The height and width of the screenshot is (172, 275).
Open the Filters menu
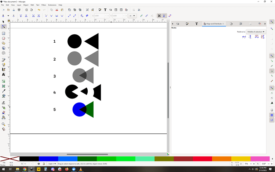point(44,5)
